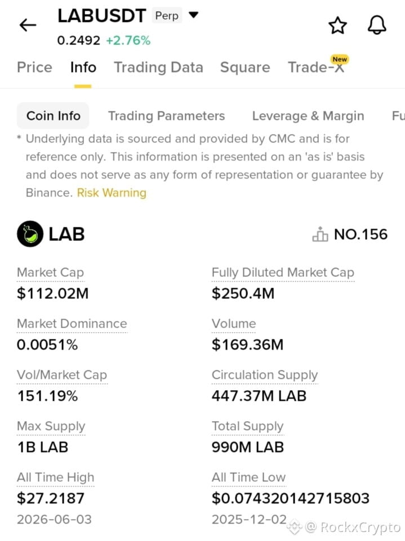This screenshot has width=405, height=541.
Task: Open price alerts via the bell icon
Action: click(x=377, y=25)
